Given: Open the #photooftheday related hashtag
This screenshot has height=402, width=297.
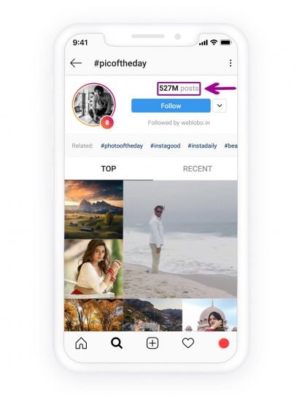Looking at the screenshot, I should [122, 145].
